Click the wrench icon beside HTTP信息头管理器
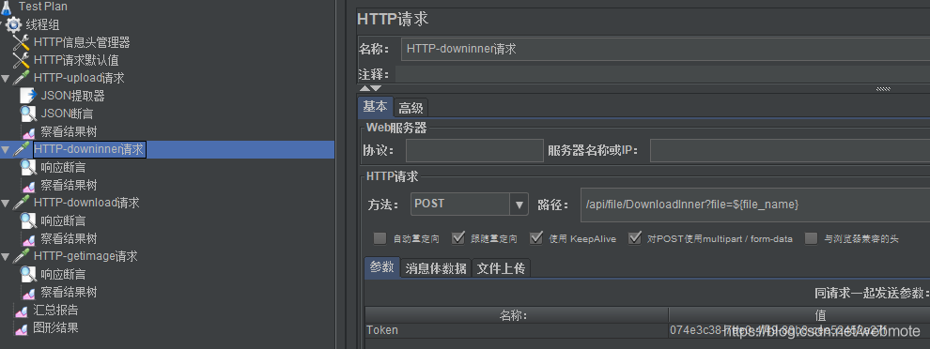The image size is (930, 349). (x=22, y=42)
